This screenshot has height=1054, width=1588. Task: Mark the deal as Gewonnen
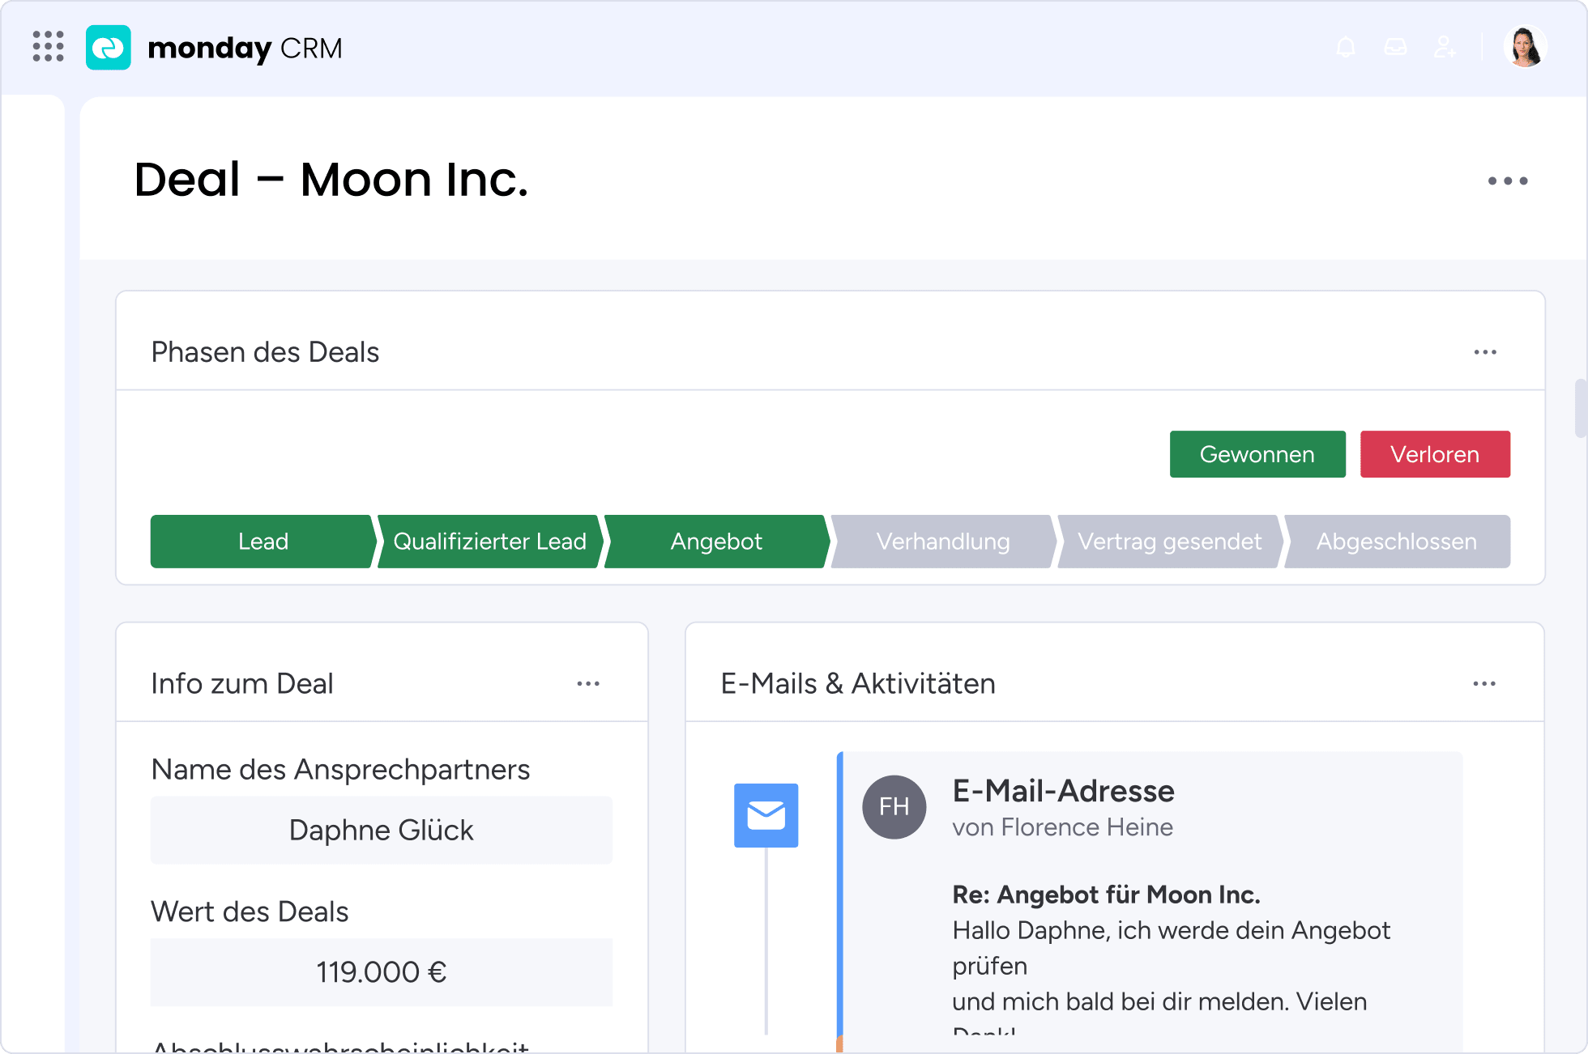point(1257,454)
